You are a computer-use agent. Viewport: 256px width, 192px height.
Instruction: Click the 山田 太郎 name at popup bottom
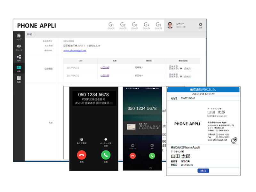pyautogui.click(x=180, y=156)
